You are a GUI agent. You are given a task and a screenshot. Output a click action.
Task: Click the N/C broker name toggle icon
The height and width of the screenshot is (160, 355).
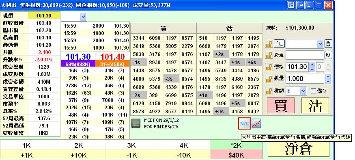pos(245,123)
